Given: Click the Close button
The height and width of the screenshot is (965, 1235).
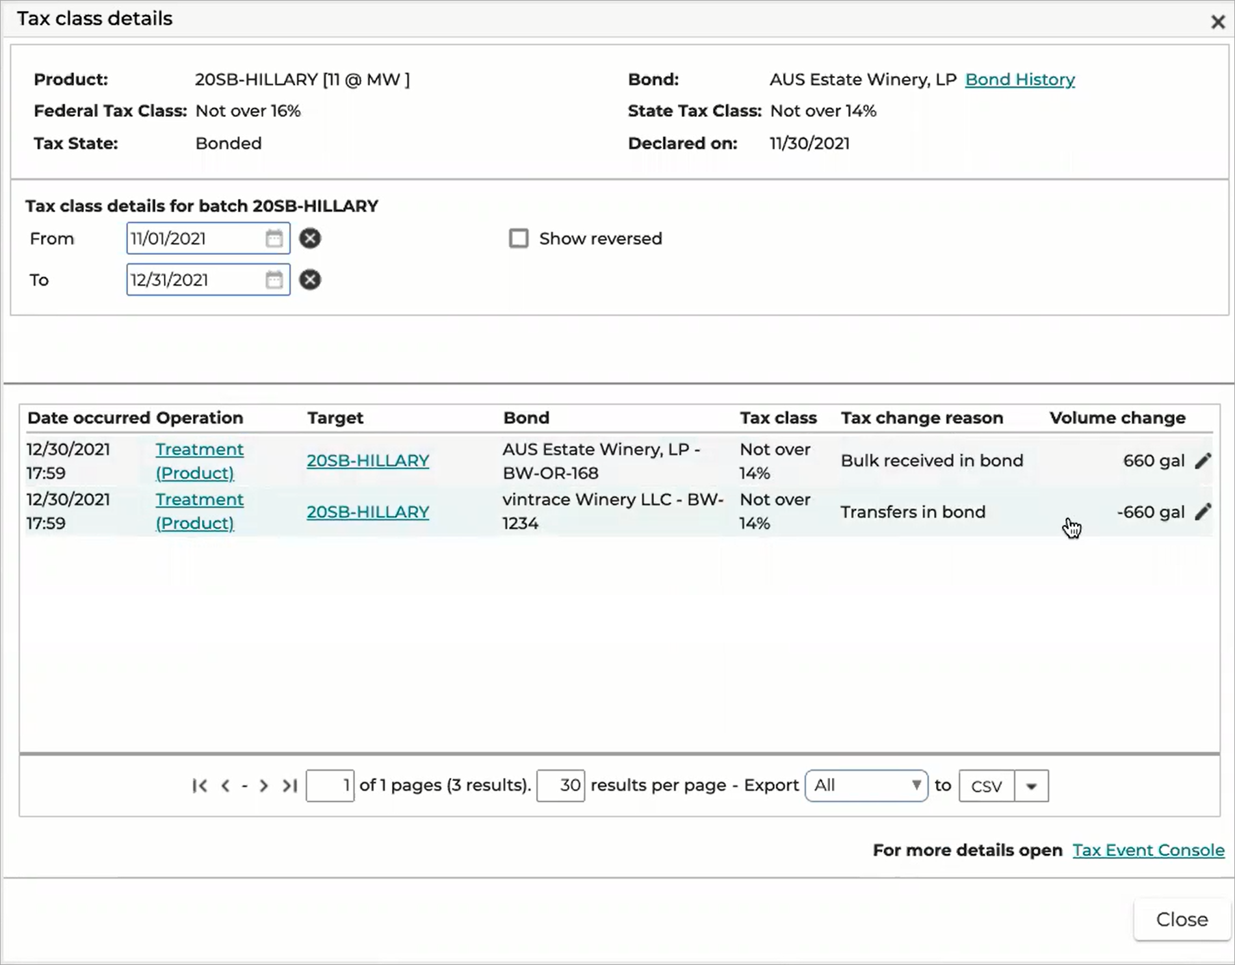Looking at the screenshot, I should [1182, 920].
